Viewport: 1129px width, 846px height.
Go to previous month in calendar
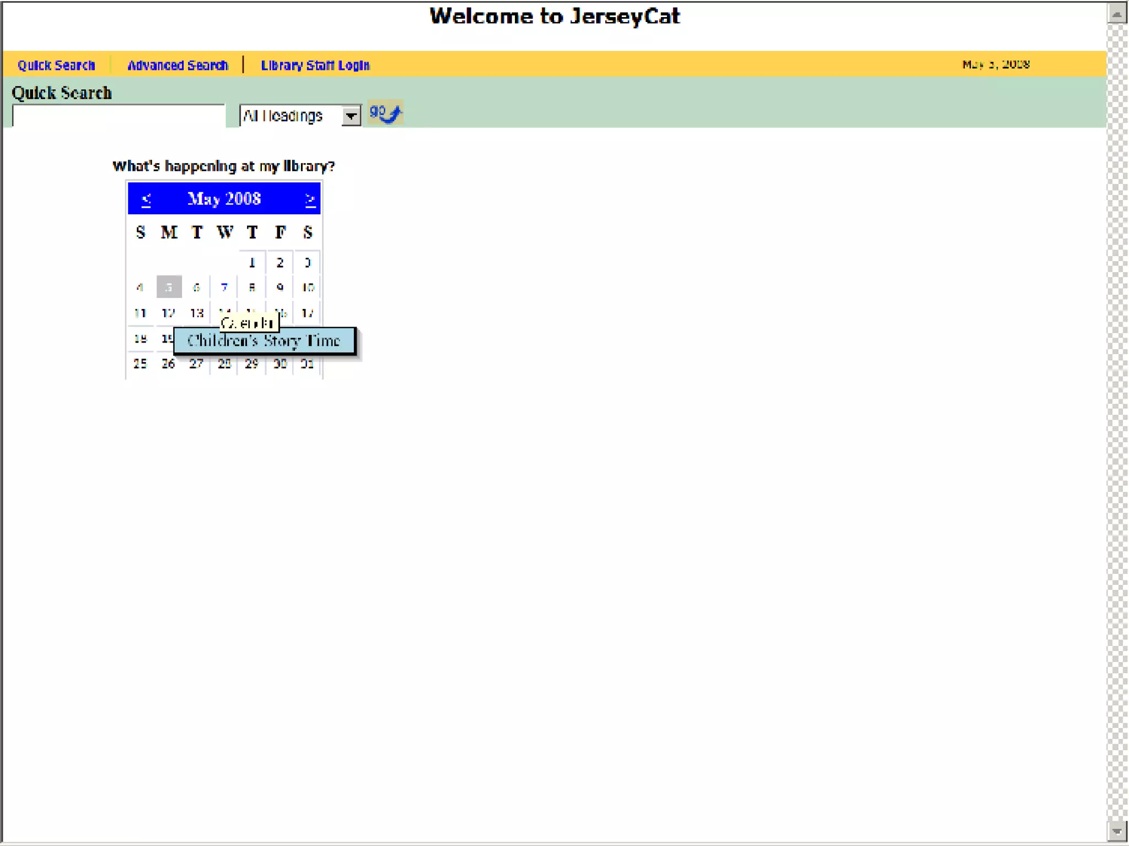146,199
